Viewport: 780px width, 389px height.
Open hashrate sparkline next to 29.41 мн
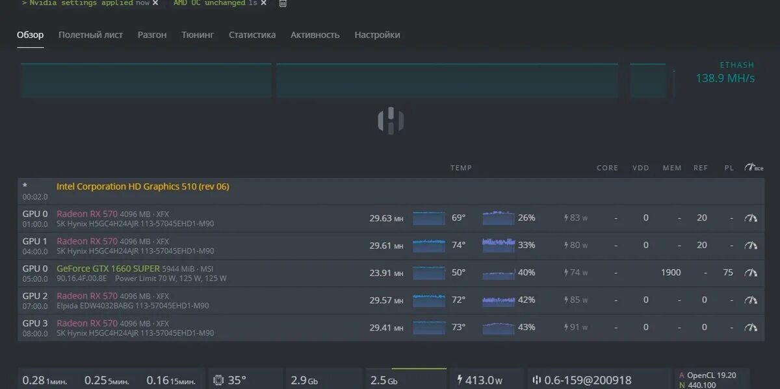point(428,327)
